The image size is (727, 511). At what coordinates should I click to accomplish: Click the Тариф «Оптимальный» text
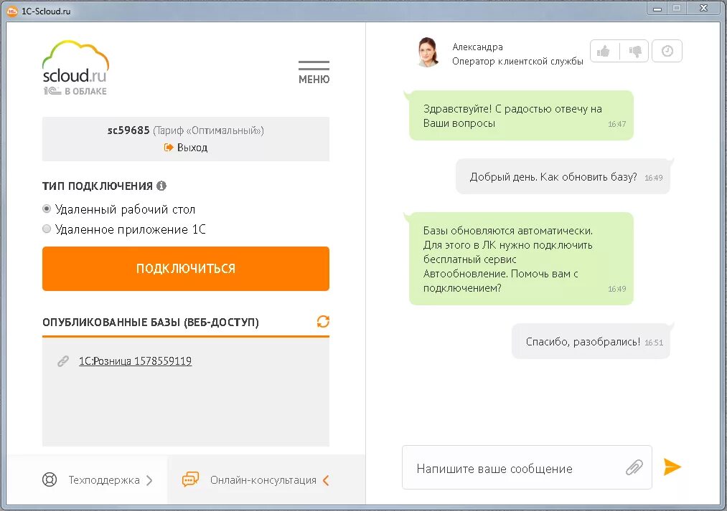tap(208, 131)
